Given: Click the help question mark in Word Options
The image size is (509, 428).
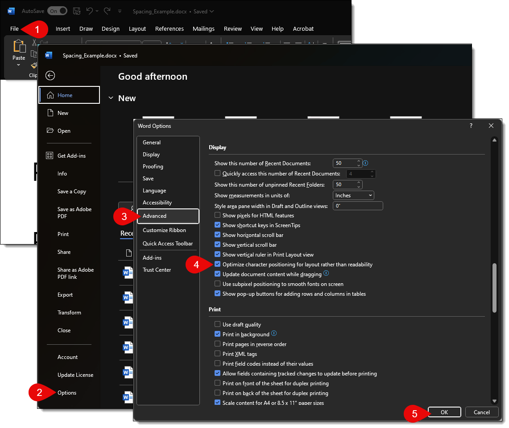Looking at the screenshot, I should click(471, 126).
